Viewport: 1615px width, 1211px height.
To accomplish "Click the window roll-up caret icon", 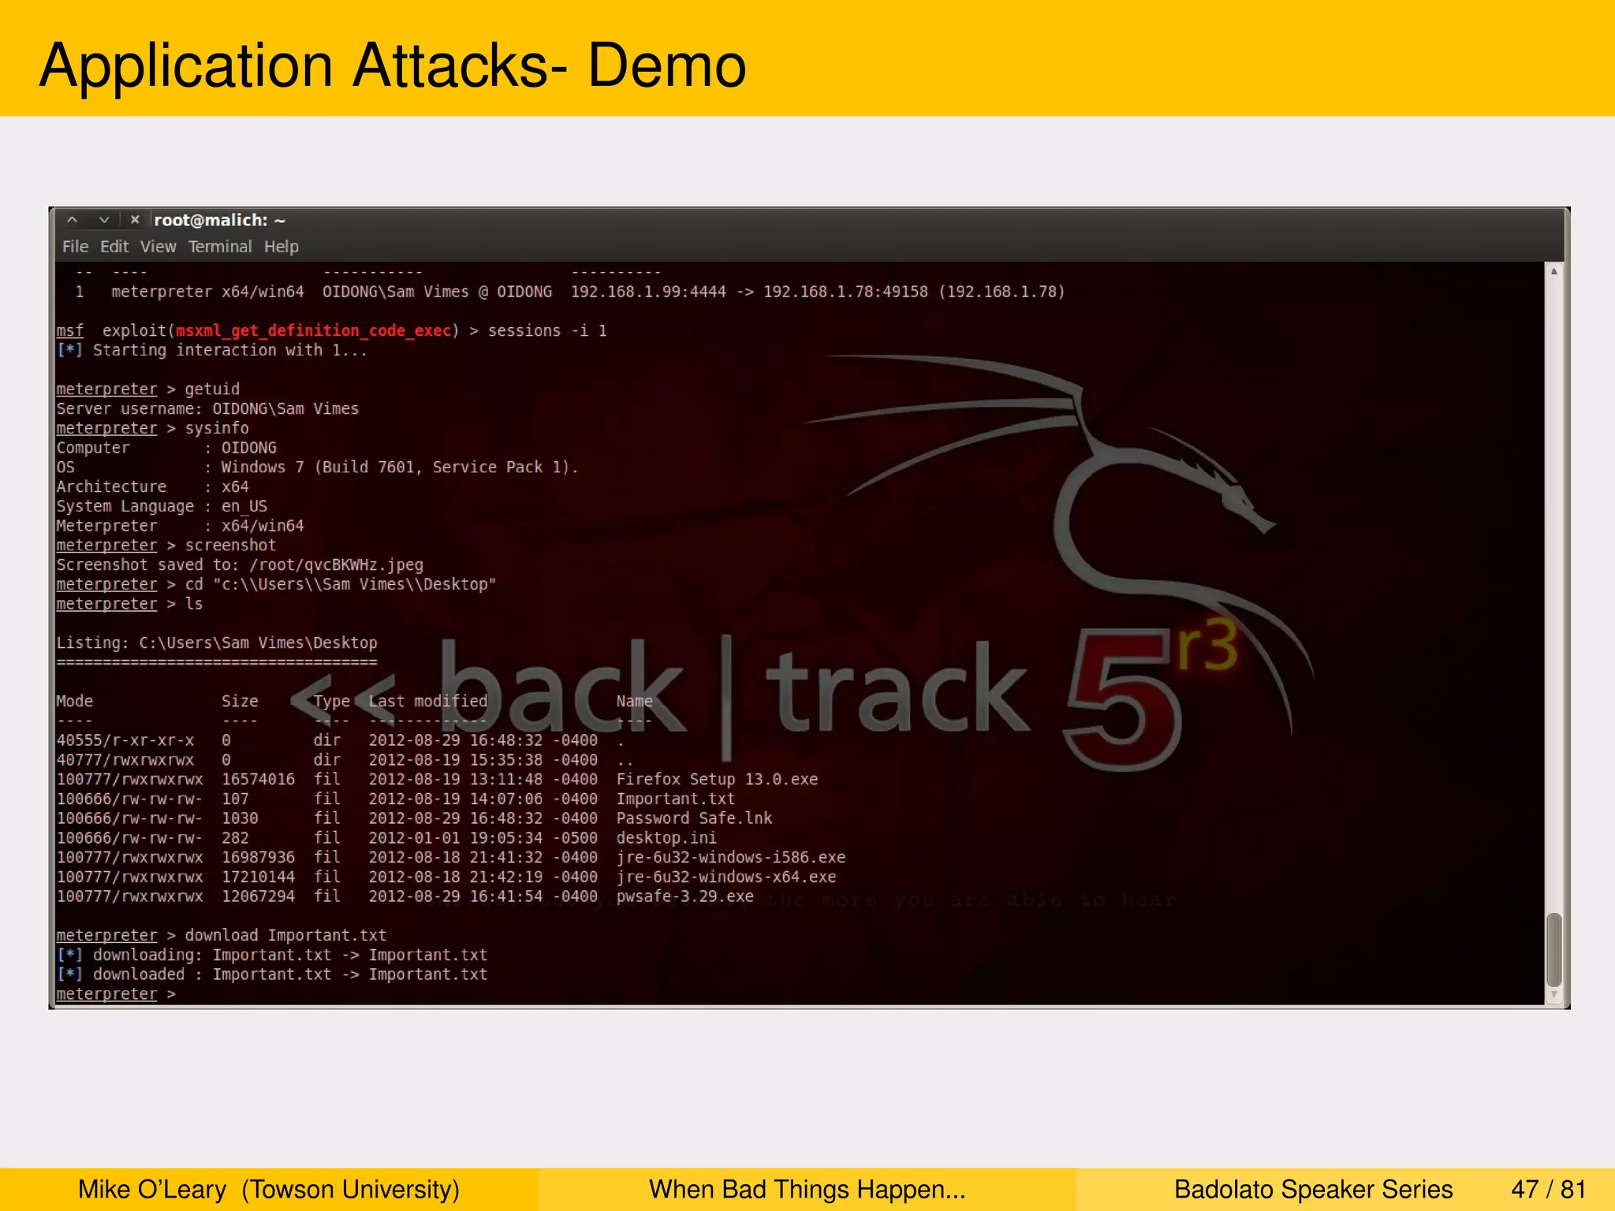I will [x=72, y=220].
